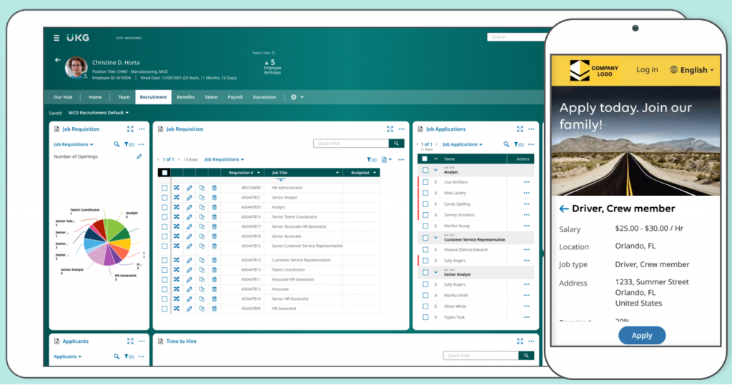This screenshot has height=385, width=732.
Task: Open the Succession tab
Action: (264, 97)
